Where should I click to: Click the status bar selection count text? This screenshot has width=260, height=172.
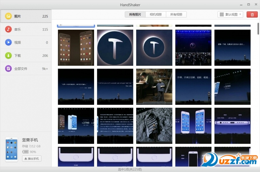coord(130,169)
